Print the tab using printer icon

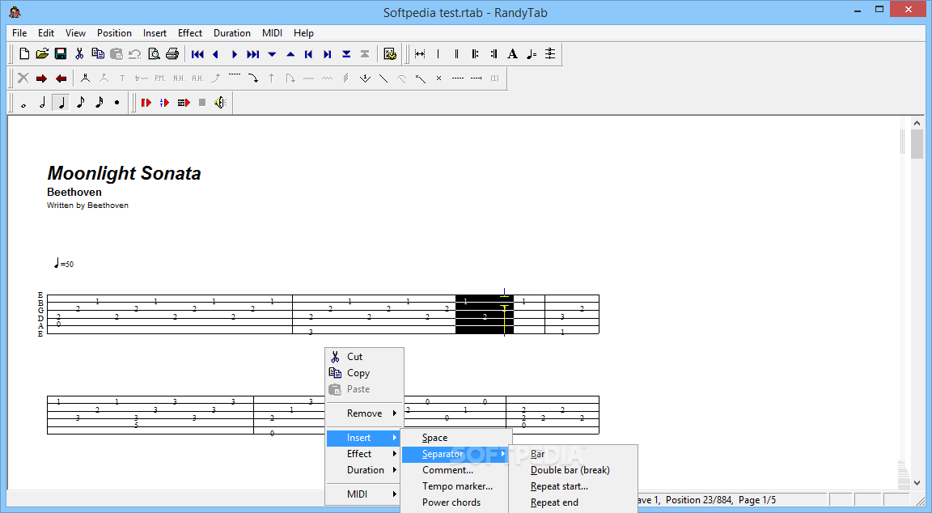pyautogui.click(x=172, y=54)
